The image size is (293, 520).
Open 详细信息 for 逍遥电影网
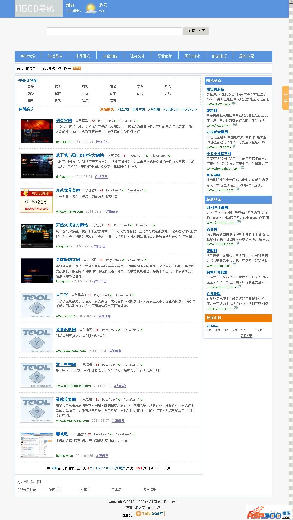(115, 351)
